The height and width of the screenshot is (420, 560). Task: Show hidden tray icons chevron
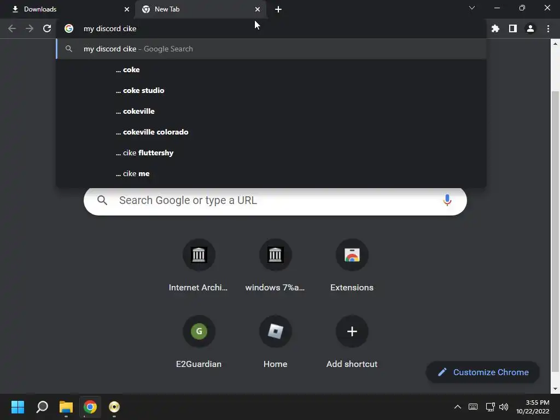458,407
